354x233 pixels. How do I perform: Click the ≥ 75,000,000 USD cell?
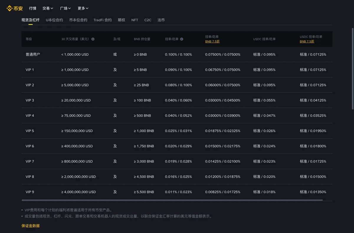[76, 116]
